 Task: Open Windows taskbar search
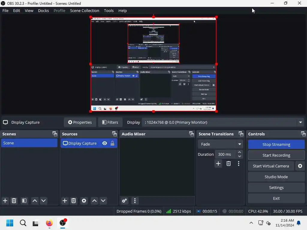[23, 223]
